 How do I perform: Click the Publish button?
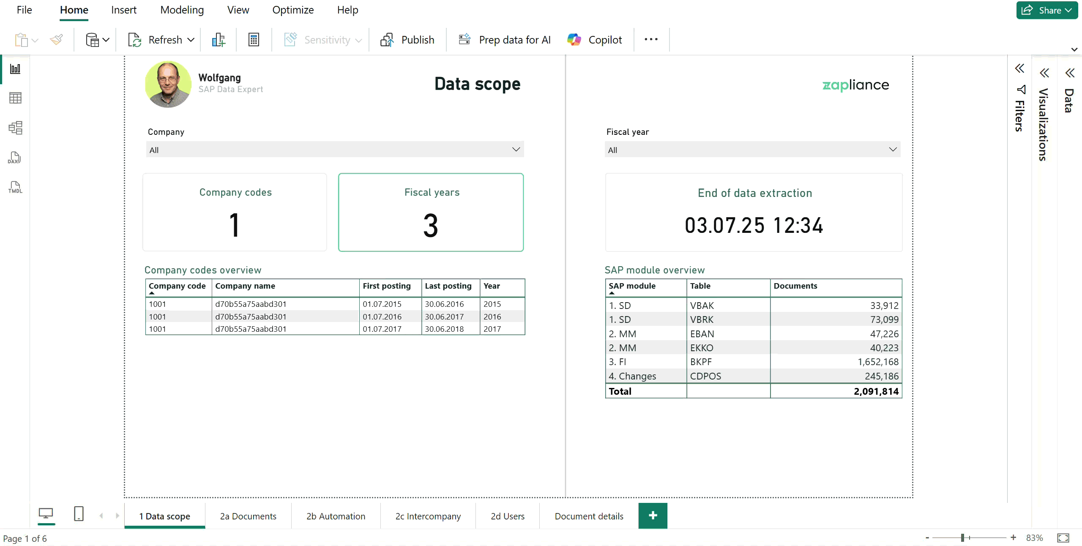(407, 40)
